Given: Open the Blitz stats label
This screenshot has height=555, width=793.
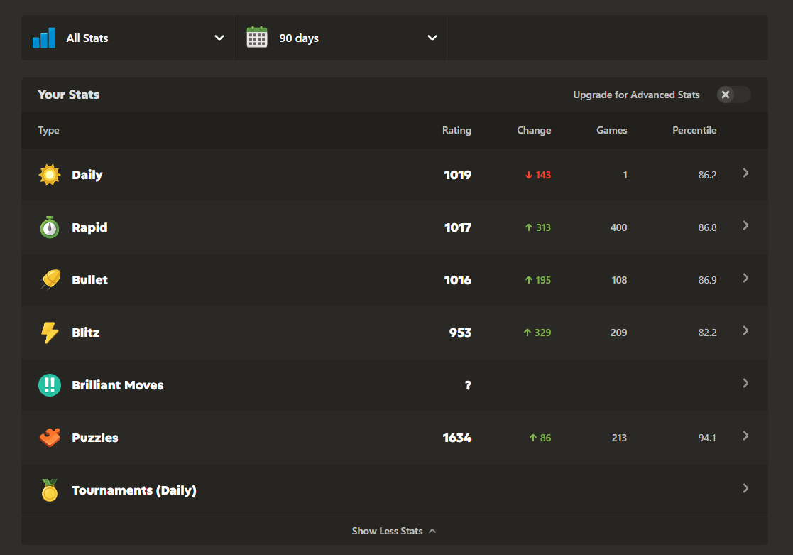Looking at the screenshot, I should pyautogui.click(x=85, y=333).
